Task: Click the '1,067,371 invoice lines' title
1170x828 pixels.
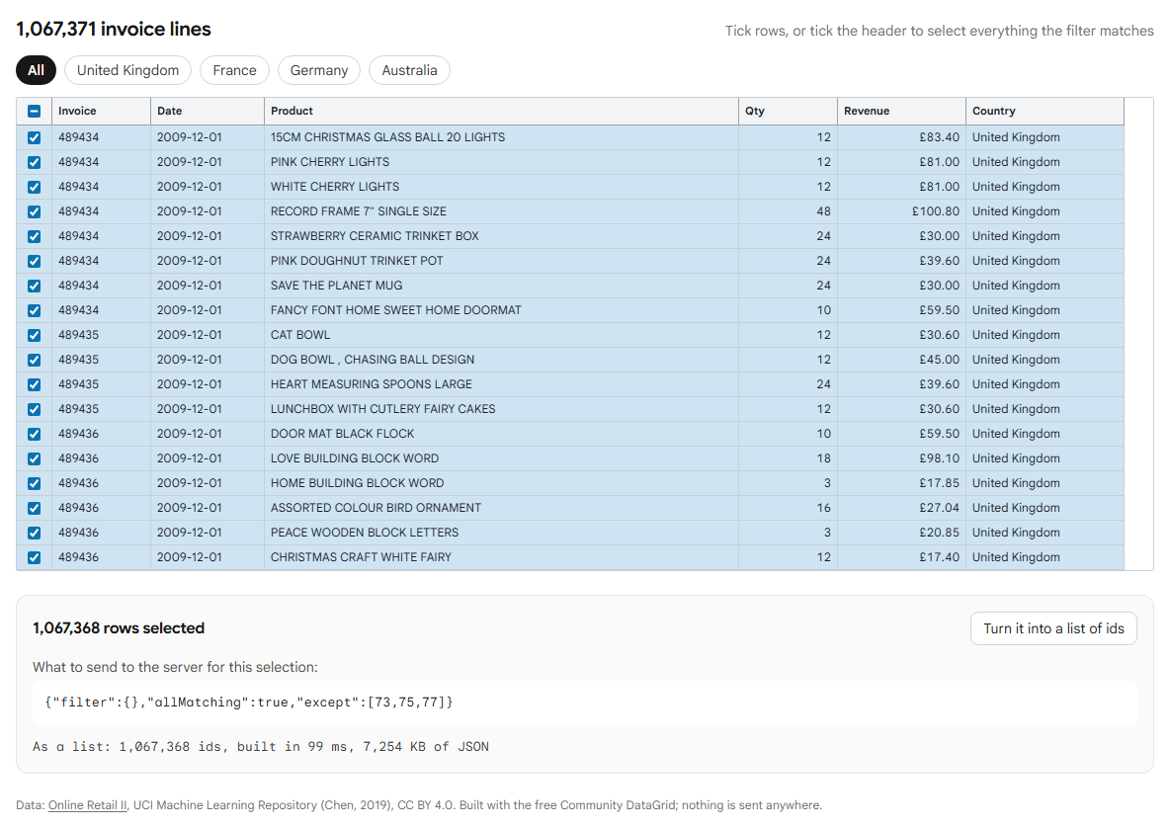Action: (x=114, y=29)
